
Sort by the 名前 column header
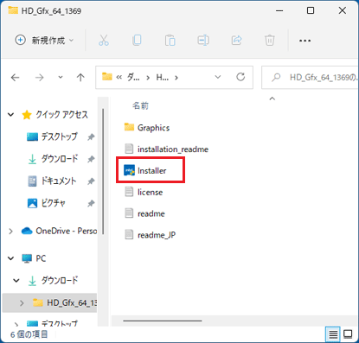[x=140, y=106]
